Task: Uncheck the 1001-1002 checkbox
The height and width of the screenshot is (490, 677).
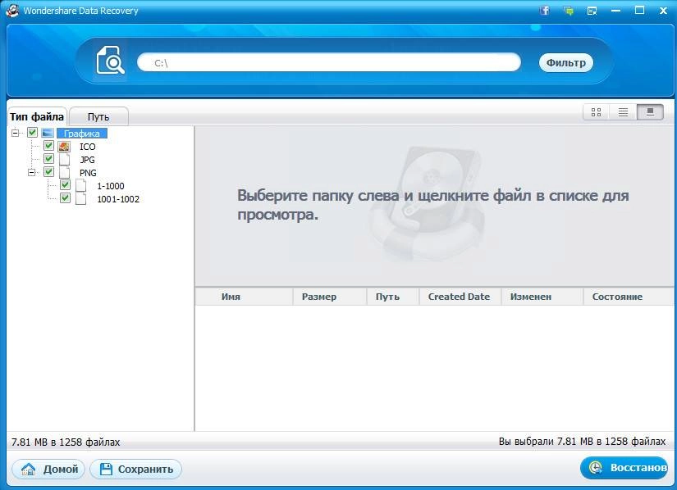Action: (x=65, y=198)
